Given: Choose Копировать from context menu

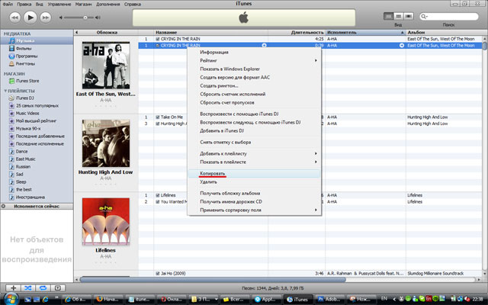Looking at the screenshot, I should [x=254, y=173].
